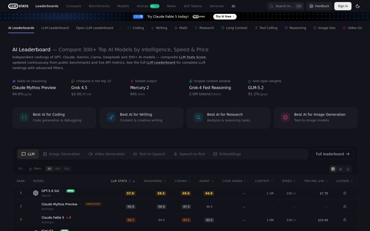Viewport: 370px width, 231px height.
Task: Select the Math category tab
Action: 181,28
